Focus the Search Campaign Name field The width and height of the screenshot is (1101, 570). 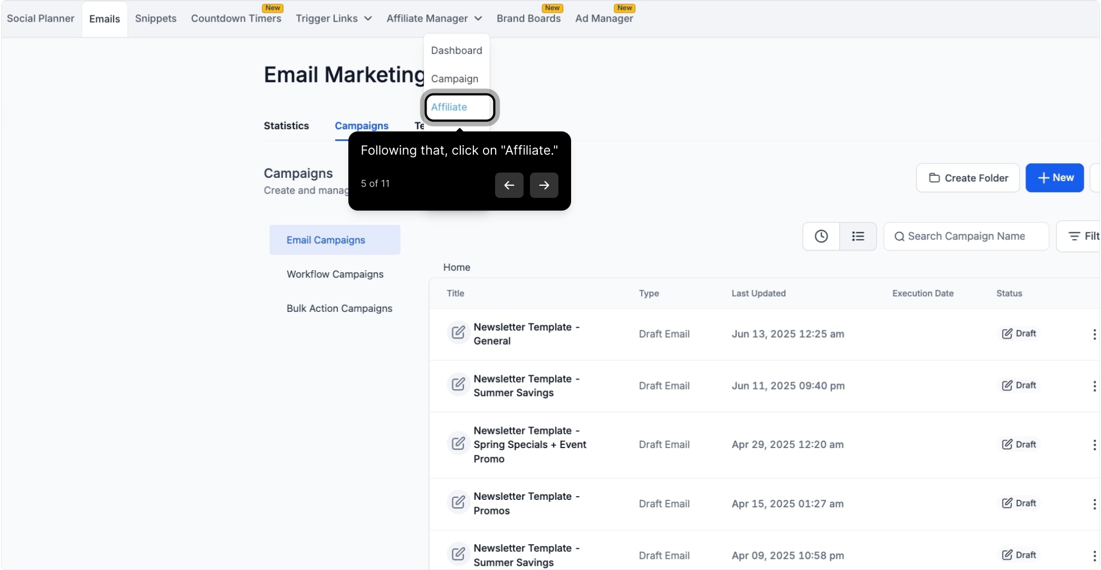tap(966, 236)
